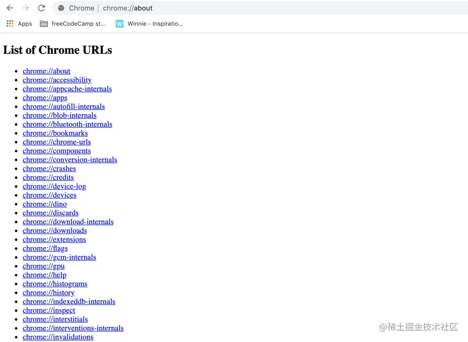This screenshot has height=342, width=468.
Task: Open chrome://download-internals link
Action: [68, 222]
